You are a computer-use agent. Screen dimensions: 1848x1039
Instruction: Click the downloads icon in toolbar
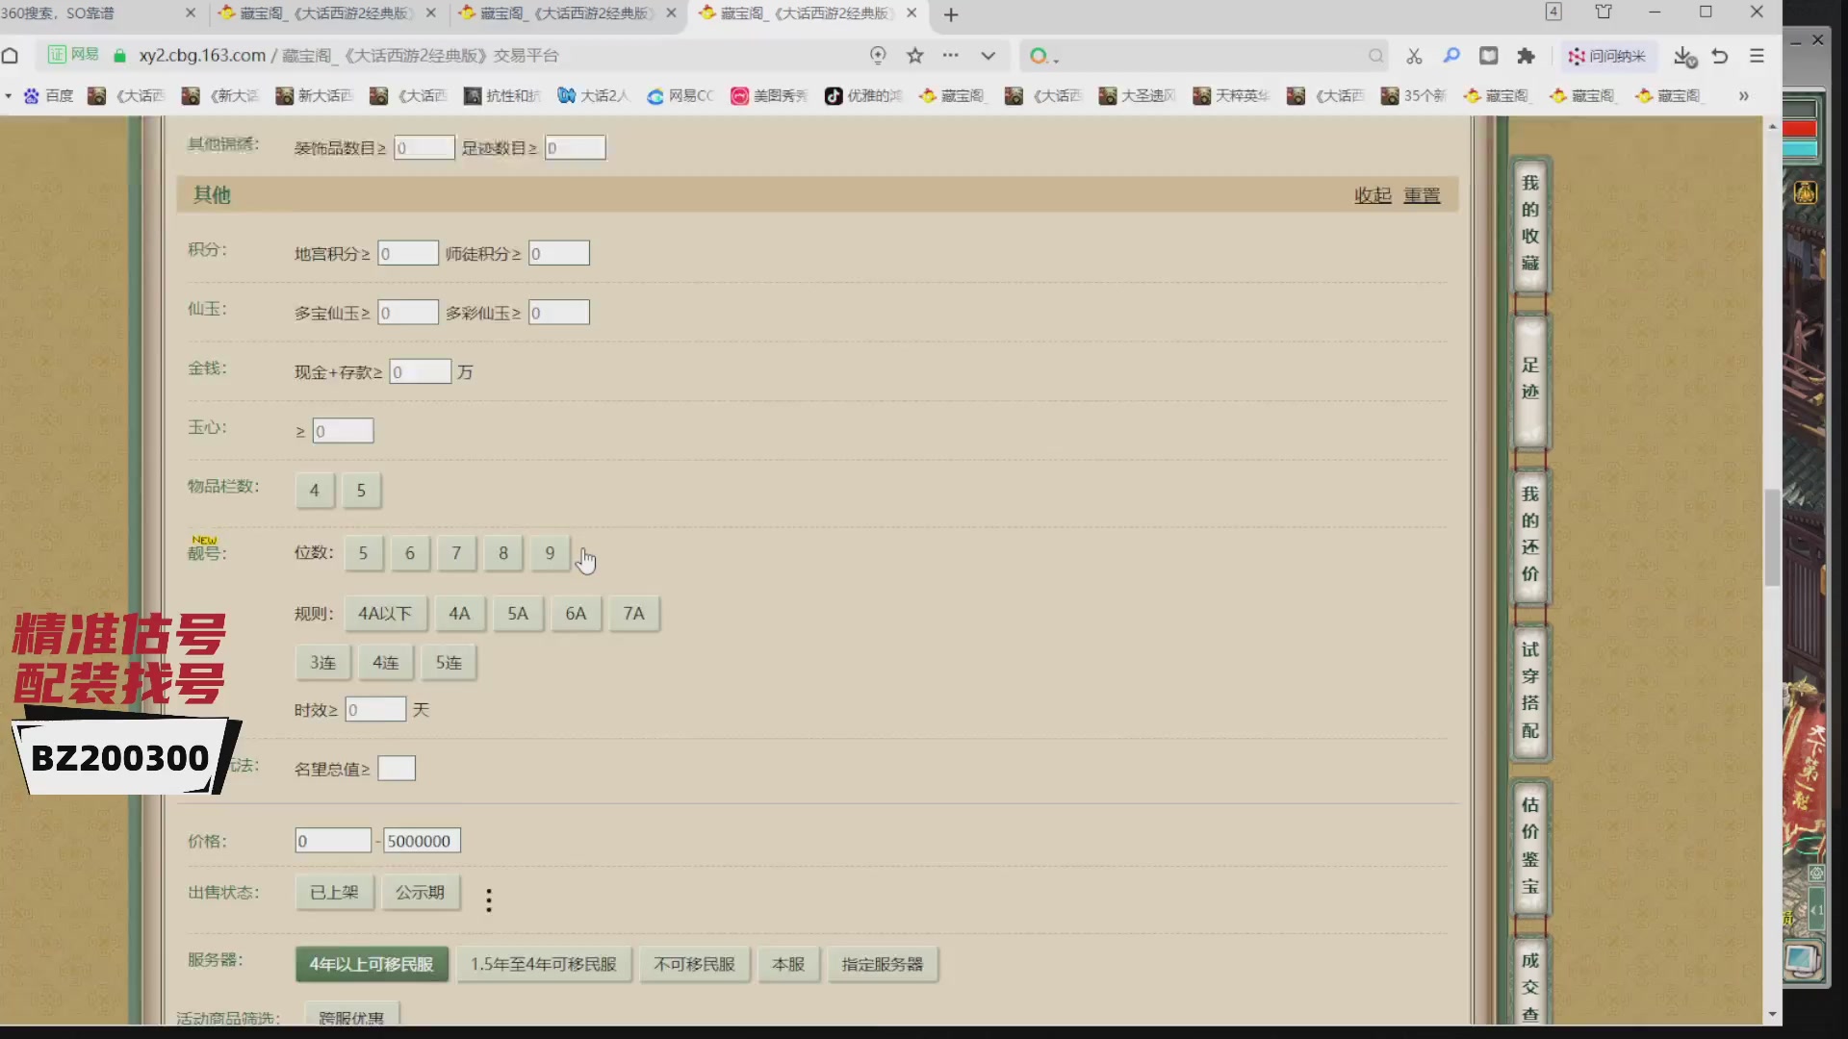coord(1683,56)
